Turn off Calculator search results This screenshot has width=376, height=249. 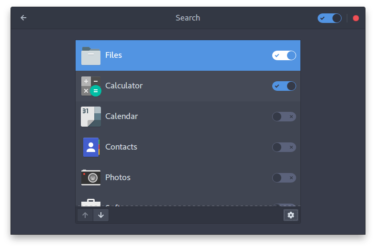[x=284, y=86]
